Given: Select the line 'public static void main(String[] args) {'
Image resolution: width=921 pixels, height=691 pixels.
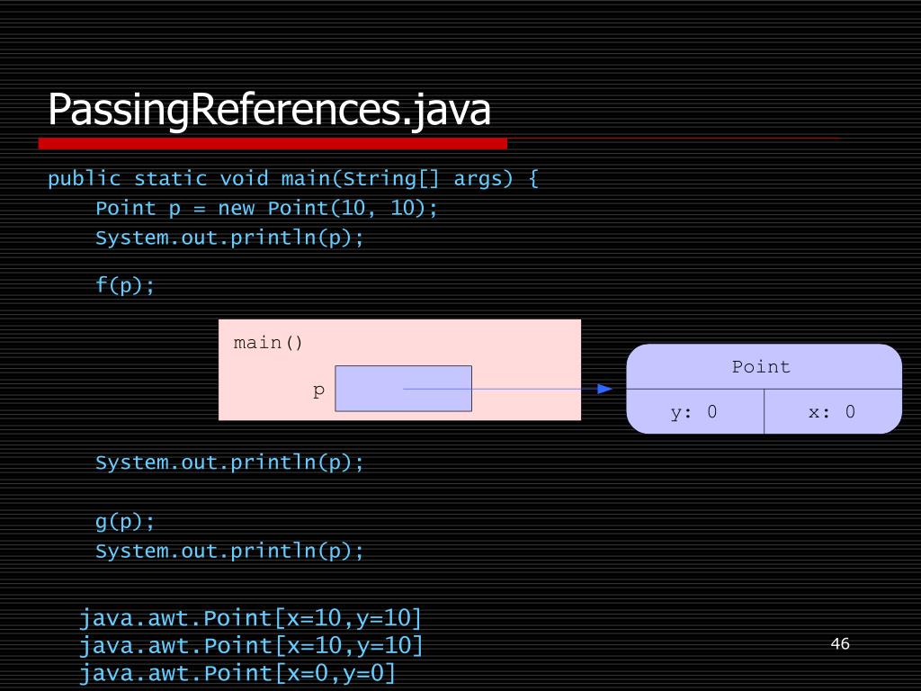Looking at the screenshot, I should tap(293, 179).
